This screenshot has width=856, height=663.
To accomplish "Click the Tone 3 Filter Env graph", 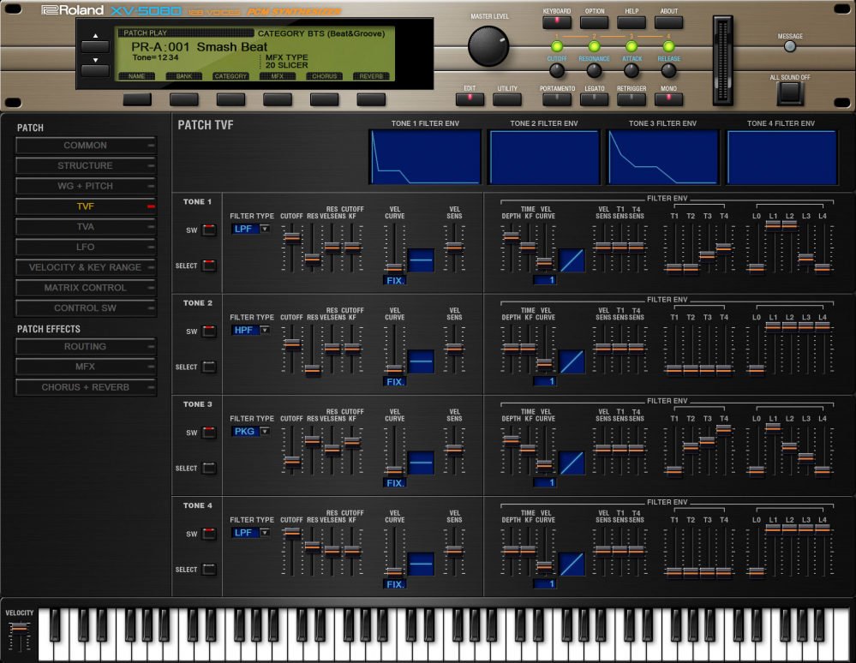I will click(x=662, y=157).
